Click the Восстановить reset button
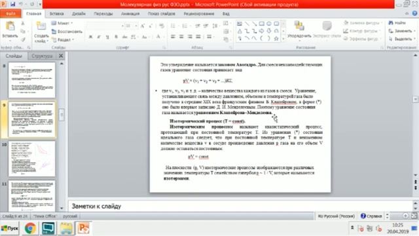The width and height of the screenshot is (419, 236). click(x=67, y=31)
